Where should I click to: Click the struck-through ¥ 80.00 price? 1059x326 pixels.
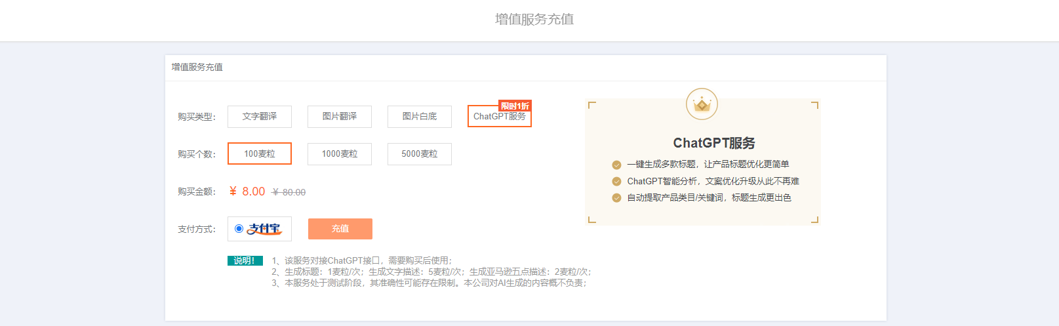coord(289,192)
